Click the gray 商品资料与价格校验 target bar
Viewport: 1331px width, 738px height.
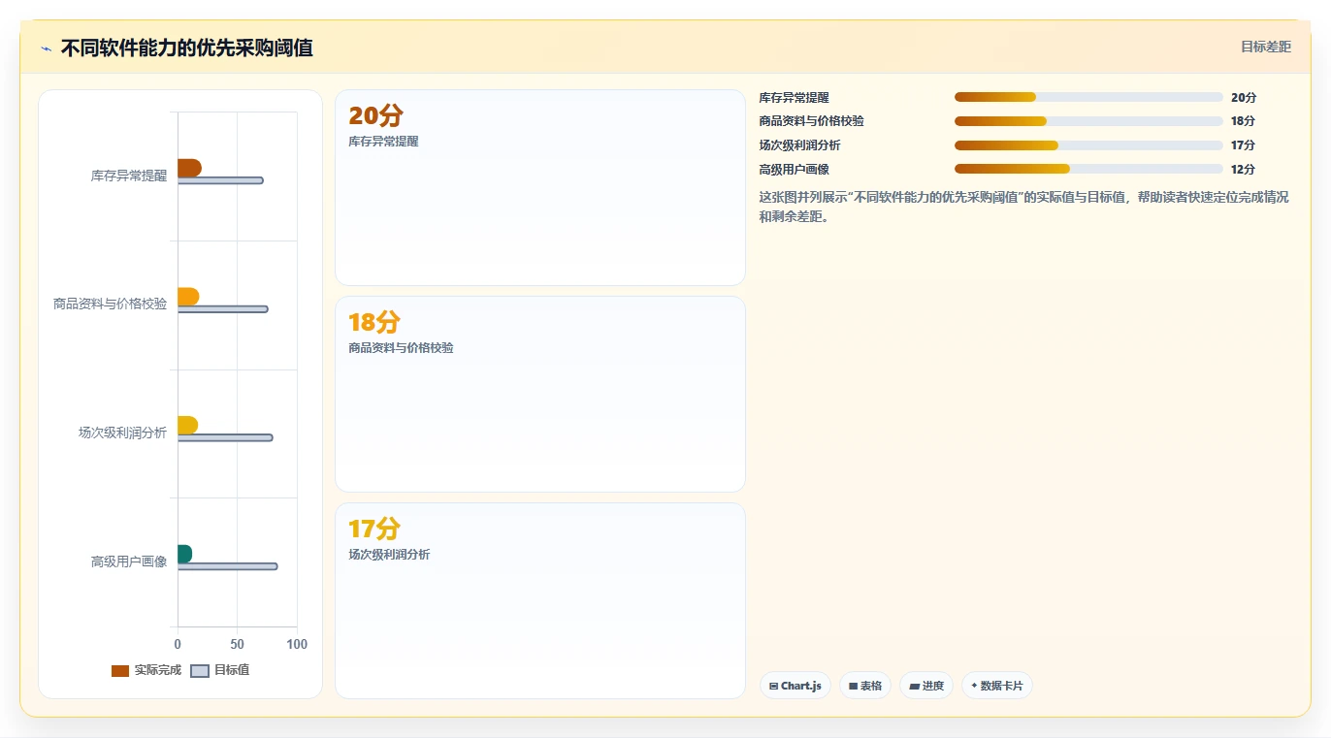click(x=223, y=309)
